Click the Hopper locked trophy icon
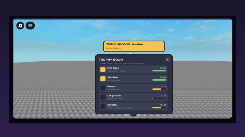 (103, 88)
